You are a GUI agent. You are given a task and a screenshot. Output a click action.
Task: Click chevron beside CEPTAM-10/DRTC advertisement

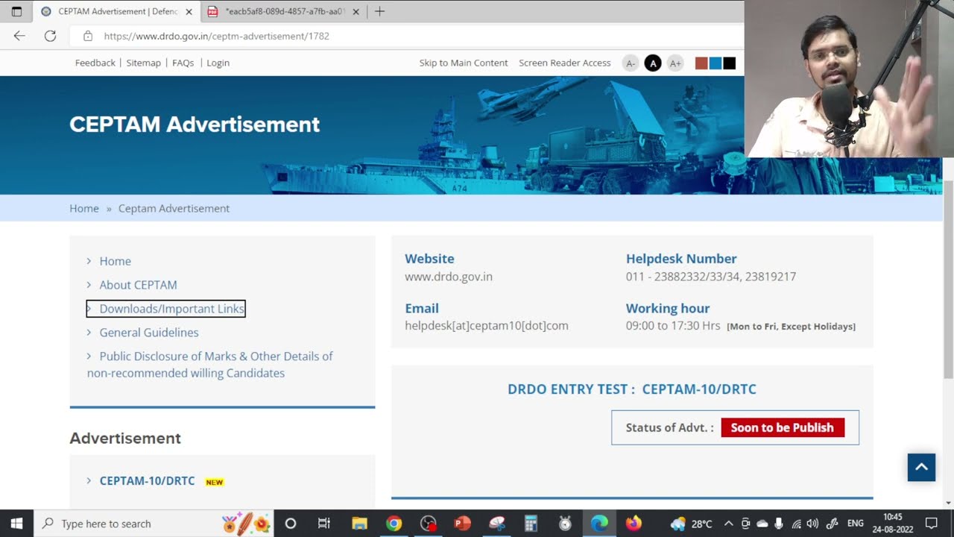tap(89, 481)
